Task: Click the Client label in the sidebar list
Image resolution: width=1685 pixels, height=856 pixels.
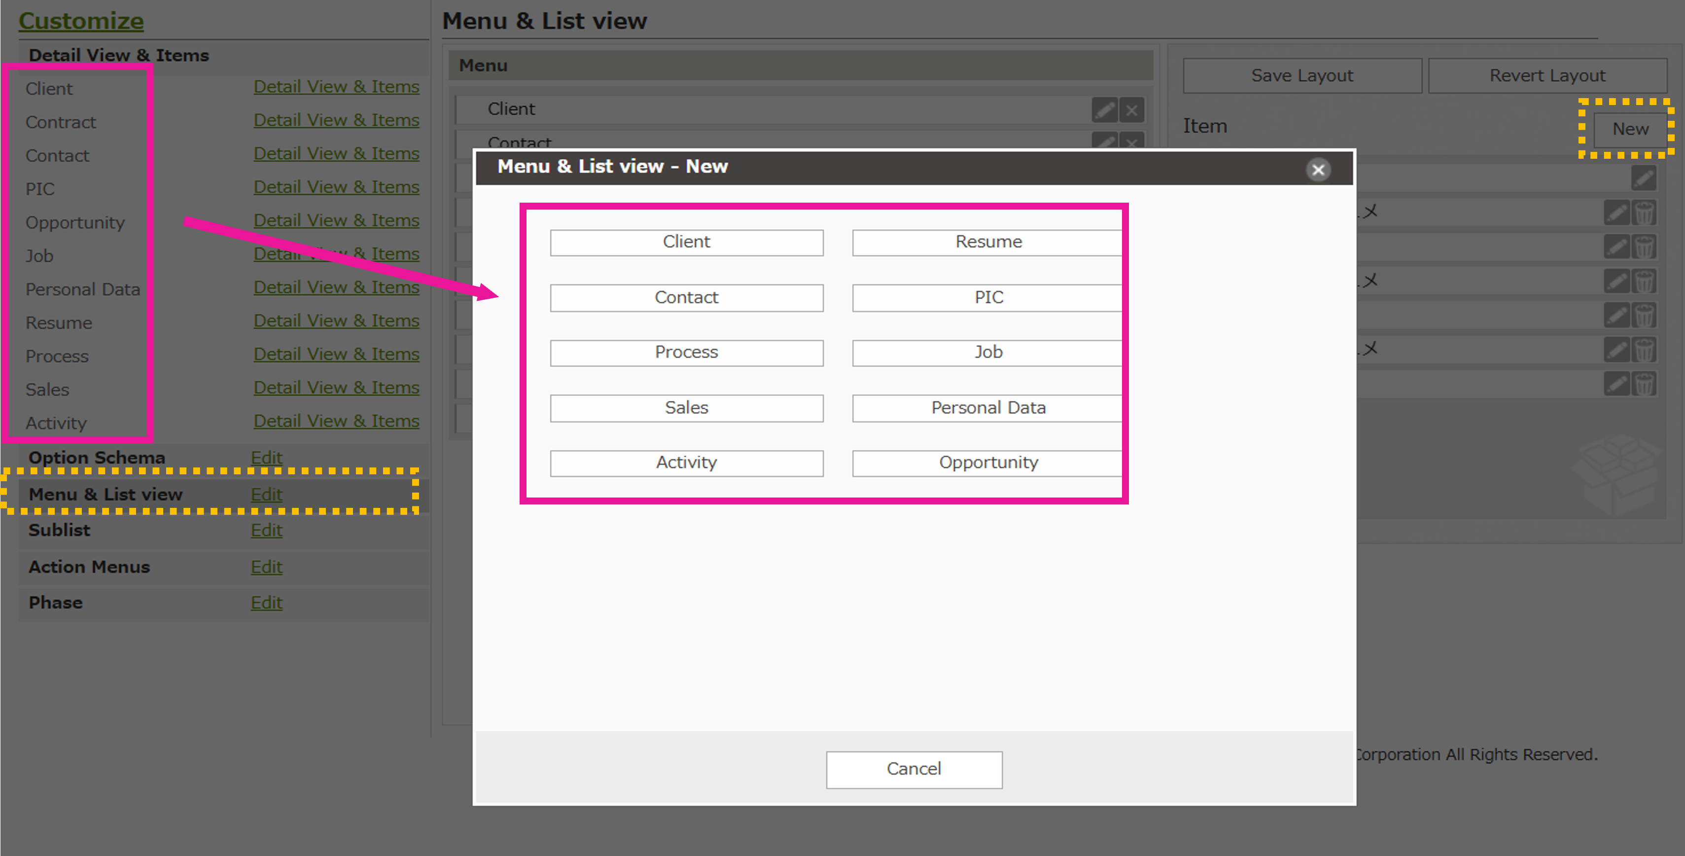Action: pos(49,89)
